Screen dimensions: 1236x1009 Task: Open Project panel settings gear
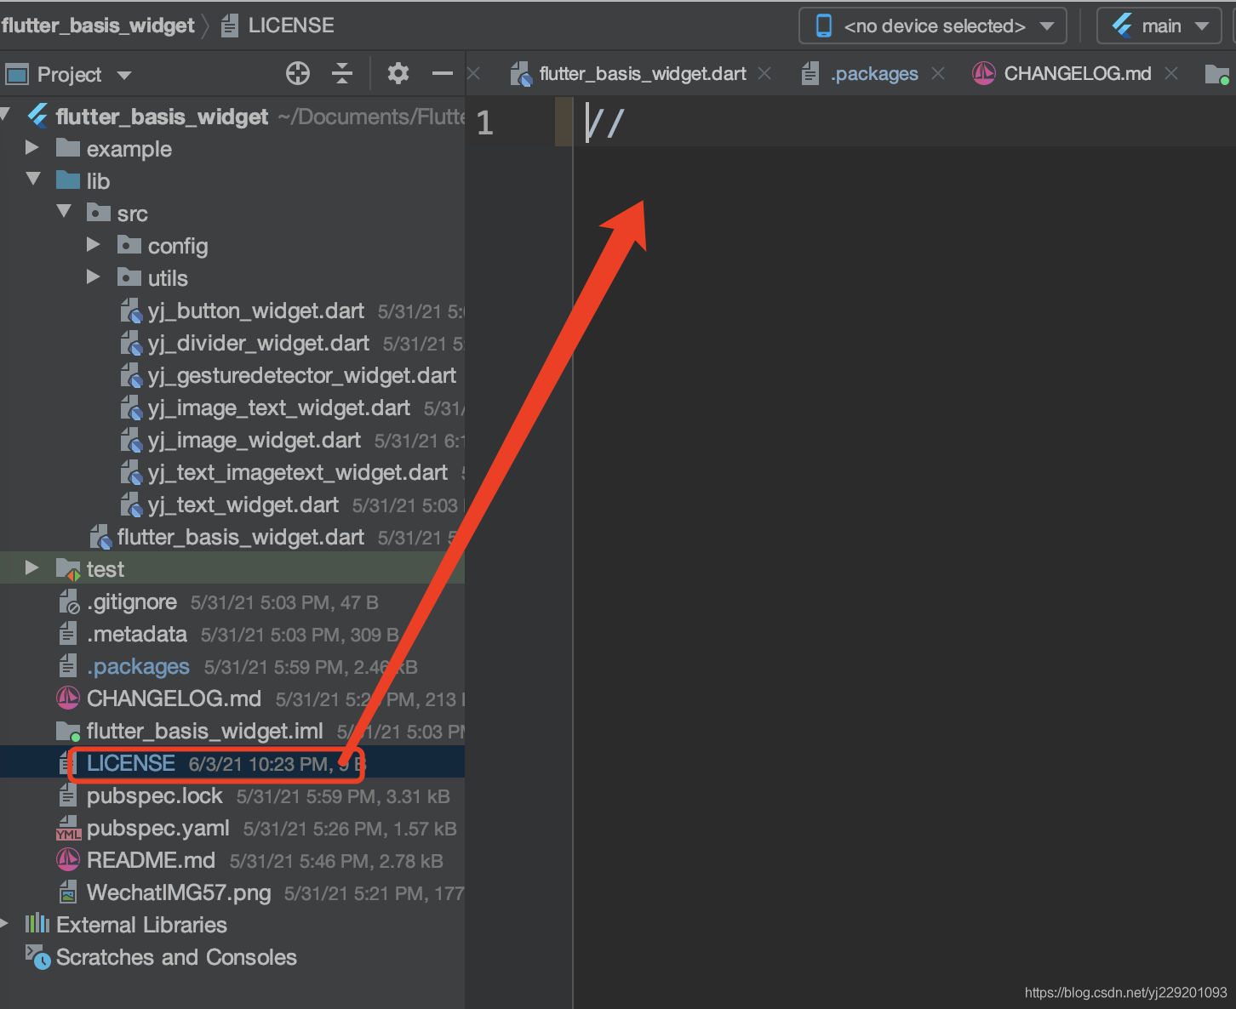coord(398,74)
